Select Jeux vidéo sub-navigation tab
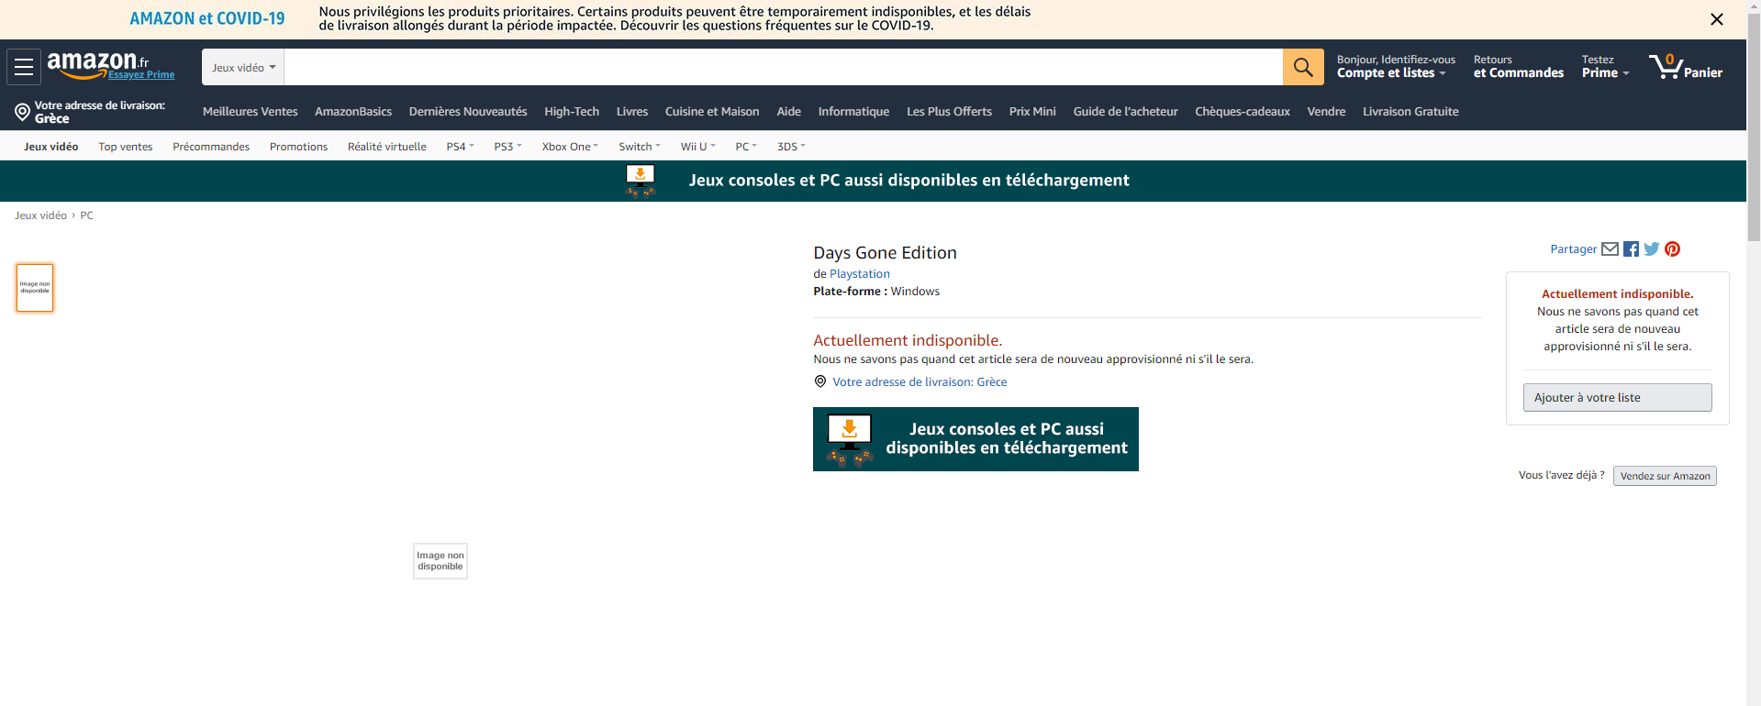Viewport: 1761px width, 706px height. pos(51,147)
